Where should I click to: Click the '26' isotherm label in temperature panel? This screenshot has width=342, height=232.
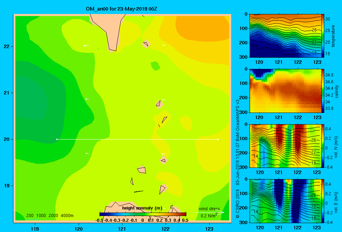click(314, 30)
